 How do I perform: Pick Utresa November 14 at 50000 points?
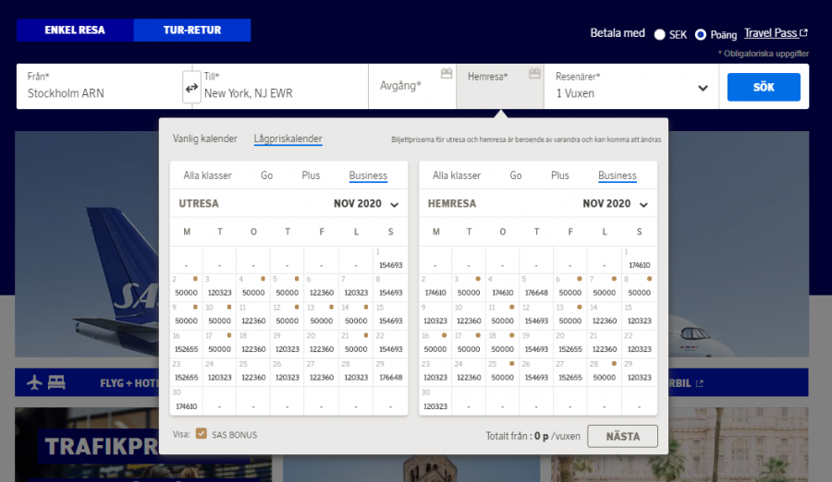pos(356,316)
